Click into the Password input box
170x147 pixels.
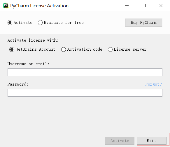tap(85, 93)
